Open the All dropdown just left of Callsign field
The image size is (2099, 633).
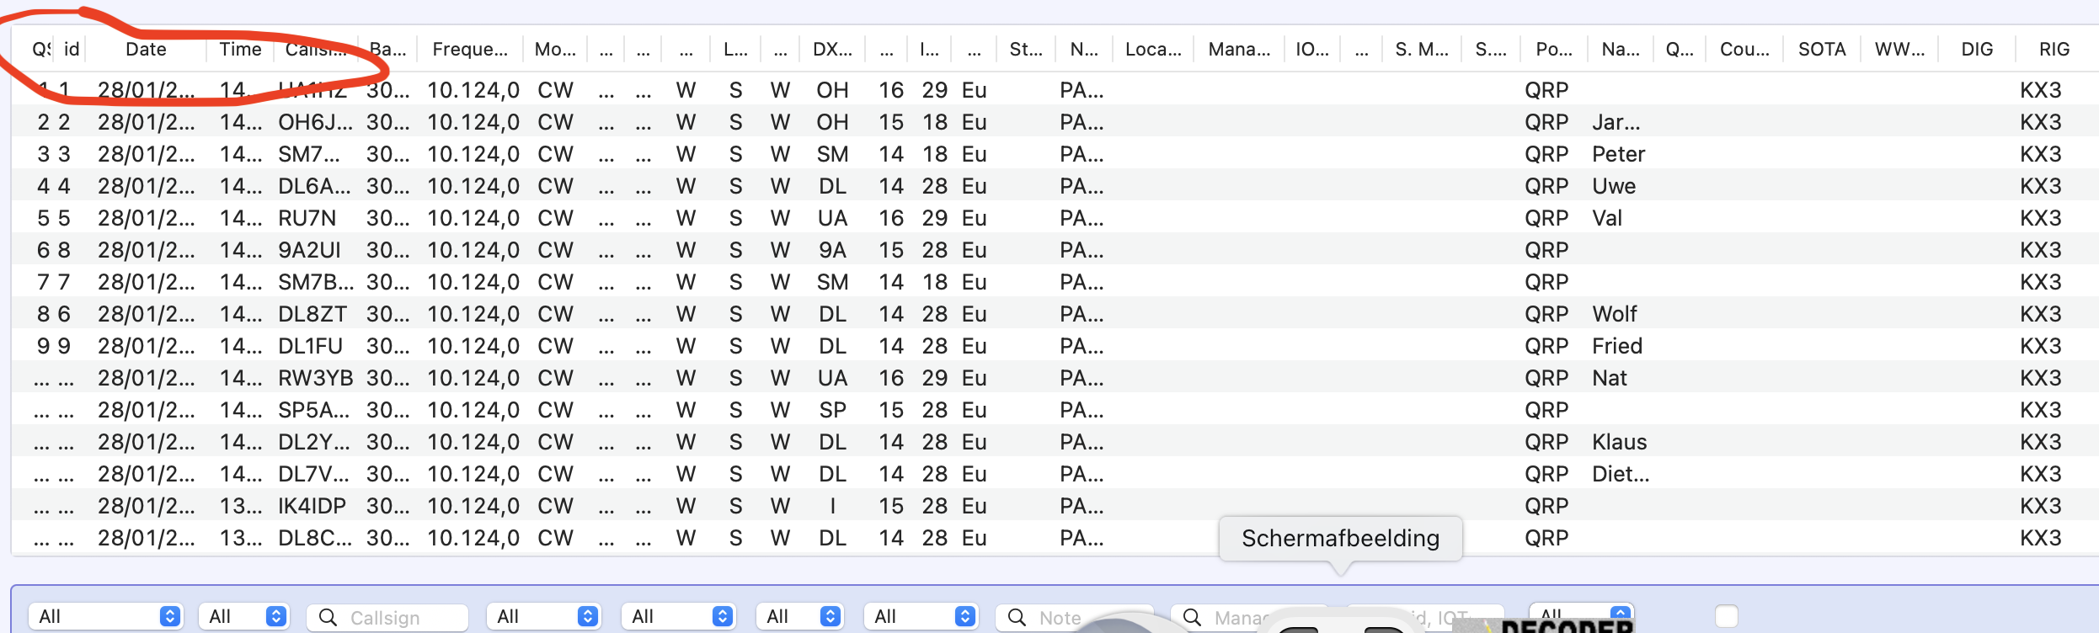coord(244,616)
